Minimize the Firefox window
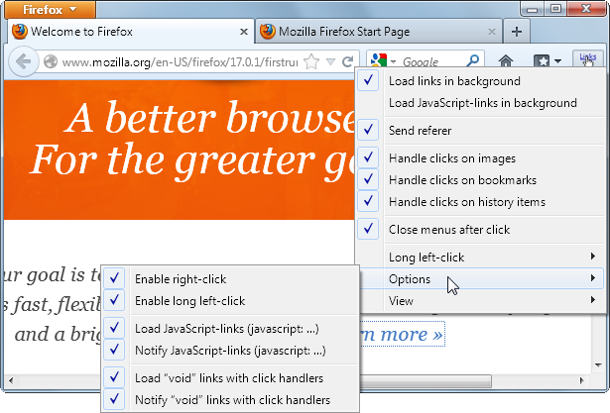Viewport: 610px width, 413px height. point(533,9)
